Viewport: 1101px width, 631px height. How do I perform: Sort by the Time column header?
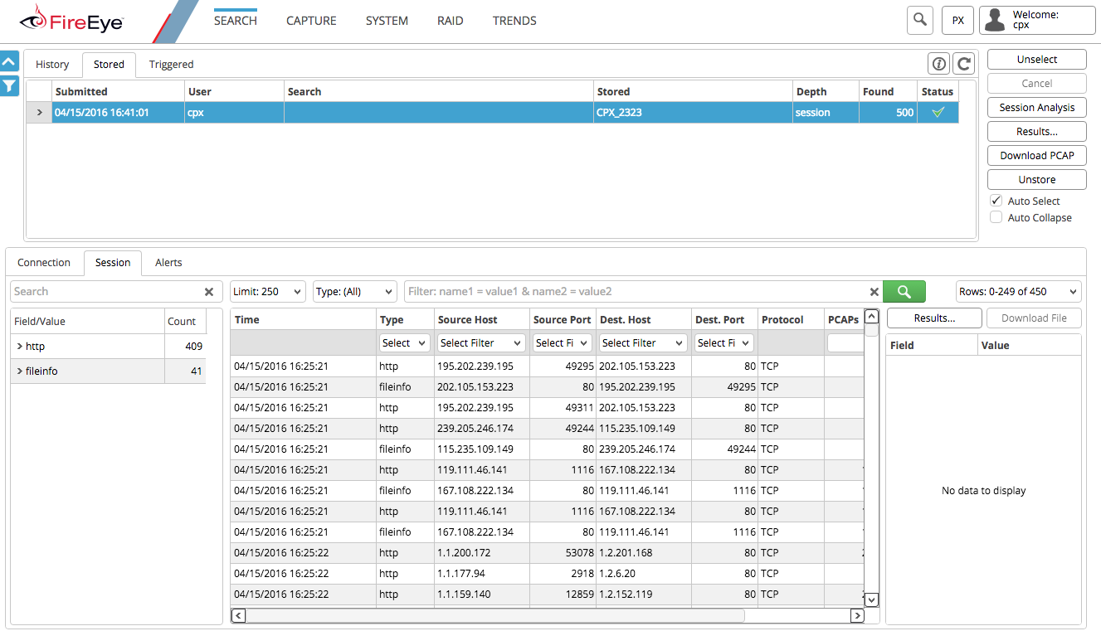click(x=303, y=320)
